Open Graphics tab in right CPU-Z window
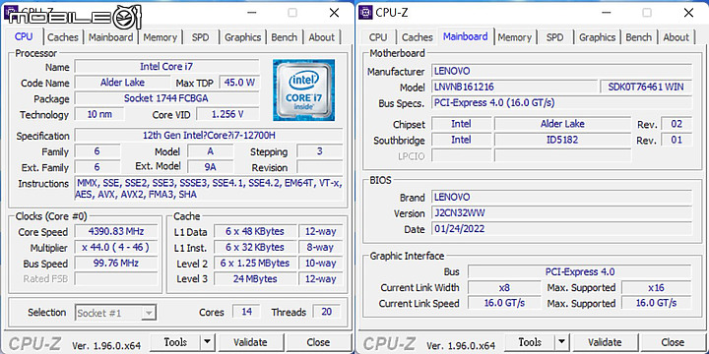 (598, 37)
